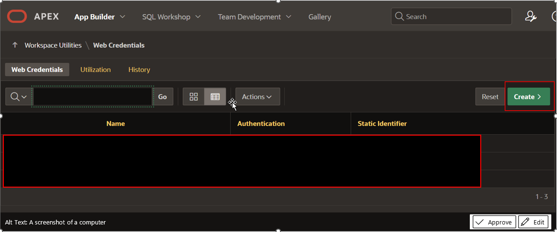Open the Gallery page
This screenshot has height=232, width=557.
320,17
